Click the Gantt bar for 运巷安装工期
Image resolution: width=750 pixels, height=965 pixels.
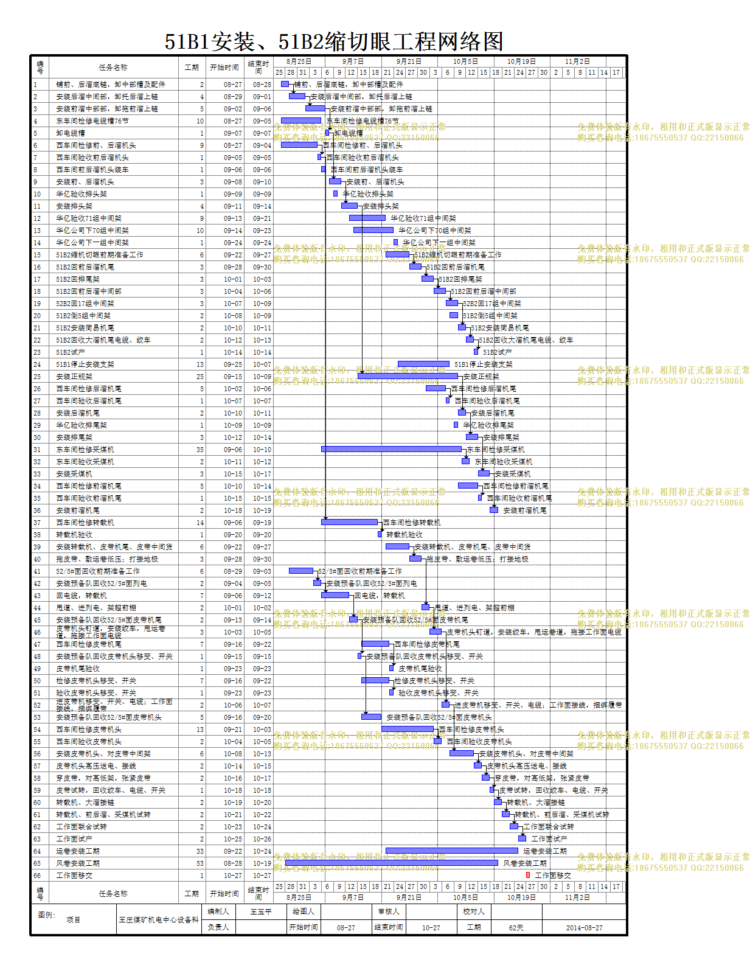(452, 851)
